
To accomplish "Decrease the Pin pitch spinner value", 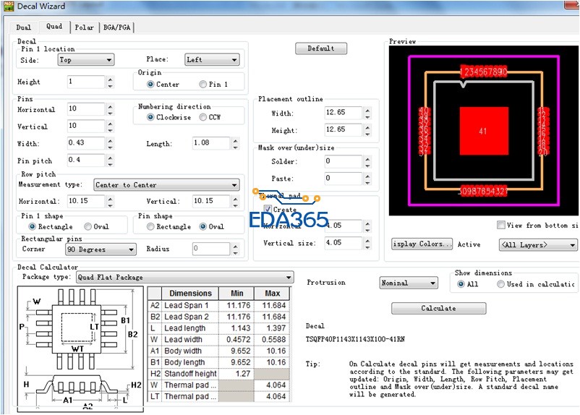I will [x=110, y=163].
